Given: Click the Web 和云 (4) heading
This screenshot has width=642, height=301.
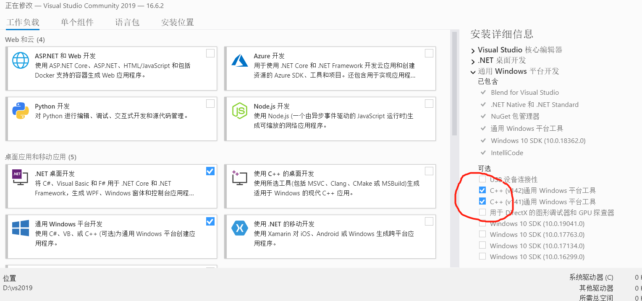Looking at the screenshot, I should tap(25, 40).
